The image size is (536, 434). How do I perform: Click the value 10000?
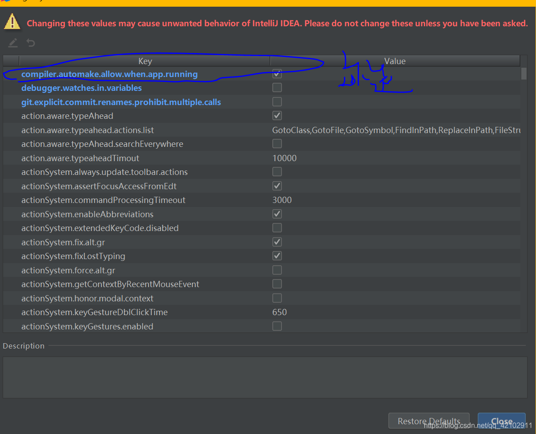click(x=284, y=158)
